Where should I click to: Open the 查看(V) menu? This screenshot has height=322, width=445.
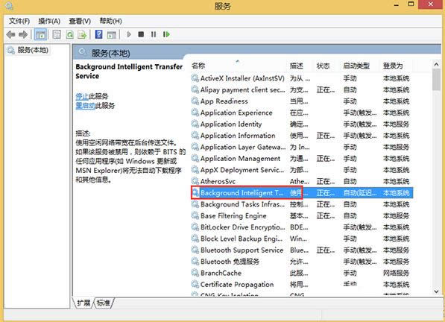[80, 21]
